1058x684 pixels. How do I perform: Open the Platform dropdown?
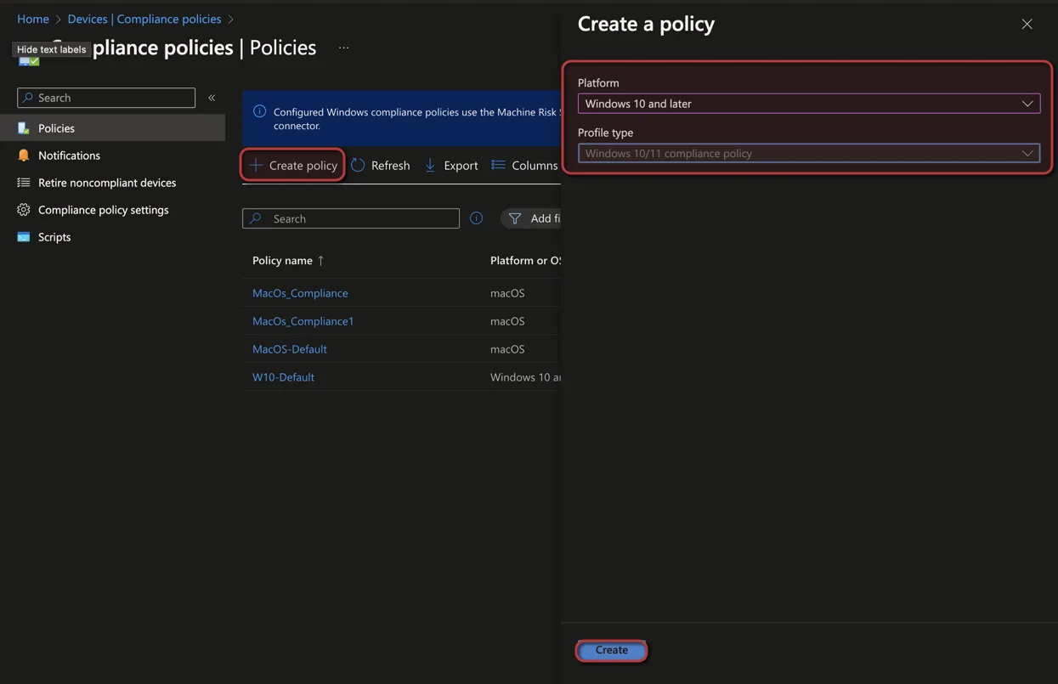coord(809,104)
